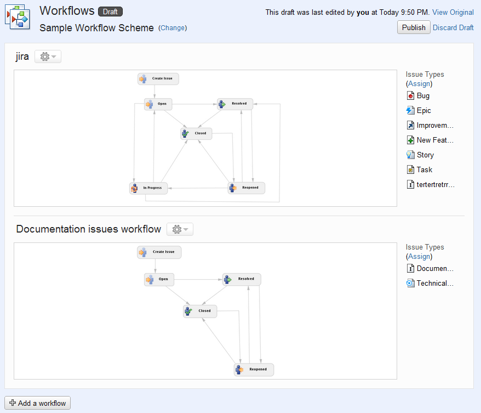Select the New Feat... issue type label
This screenshot has height=413, width=481.
point(435,140)
